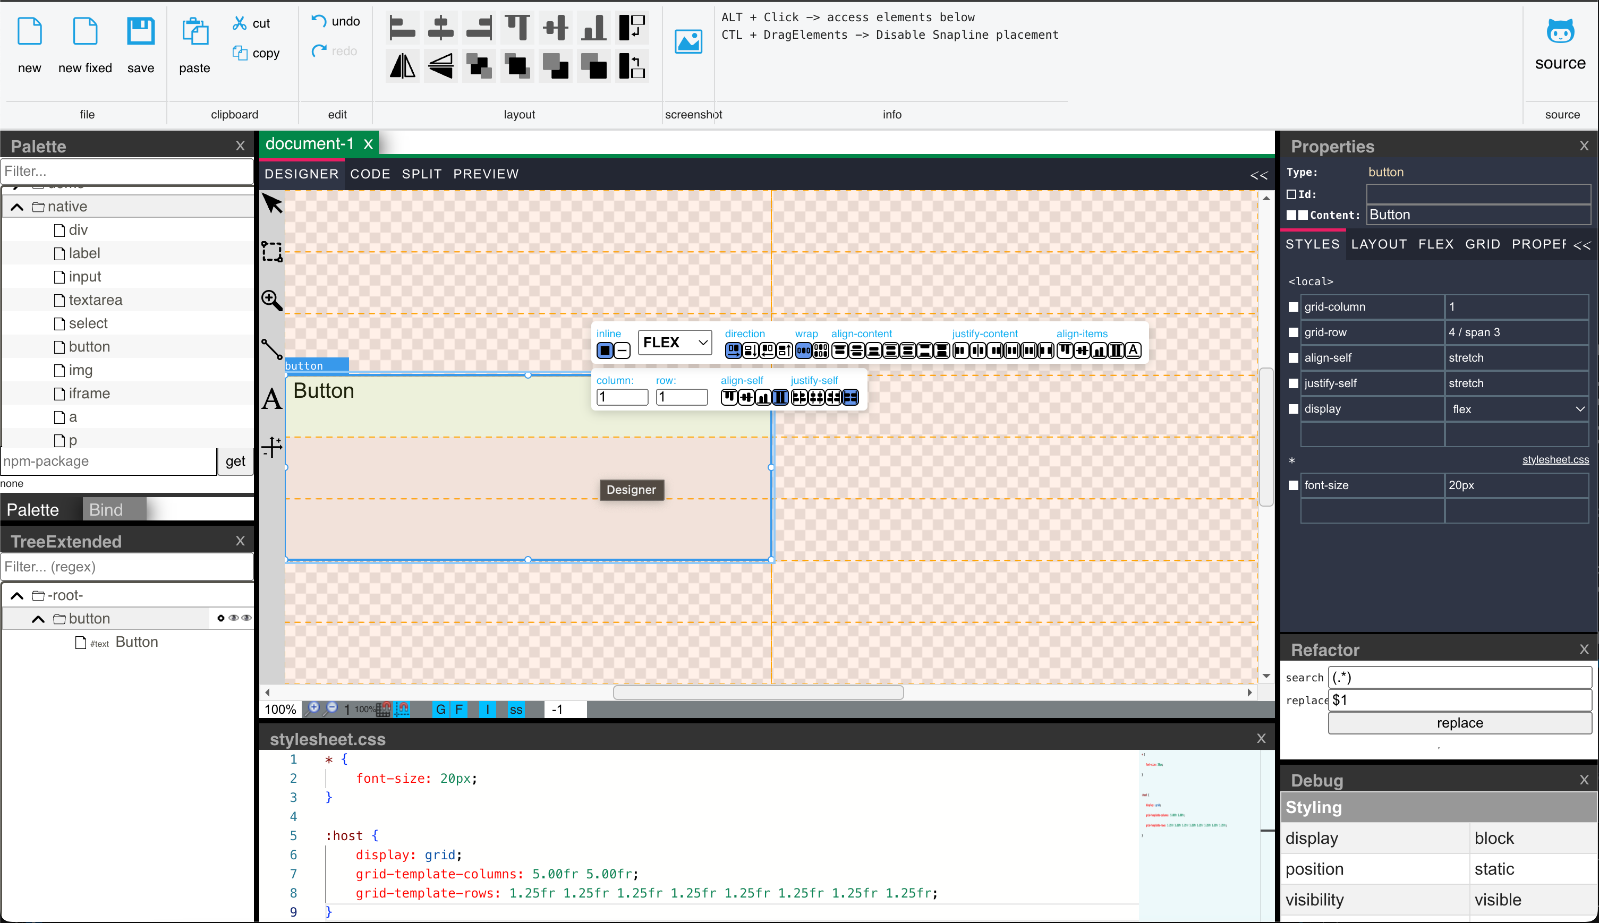This screenshot has height=923, width=1599.
Task: Switch to the CODE view tab
Action: [x=370, y=174]
